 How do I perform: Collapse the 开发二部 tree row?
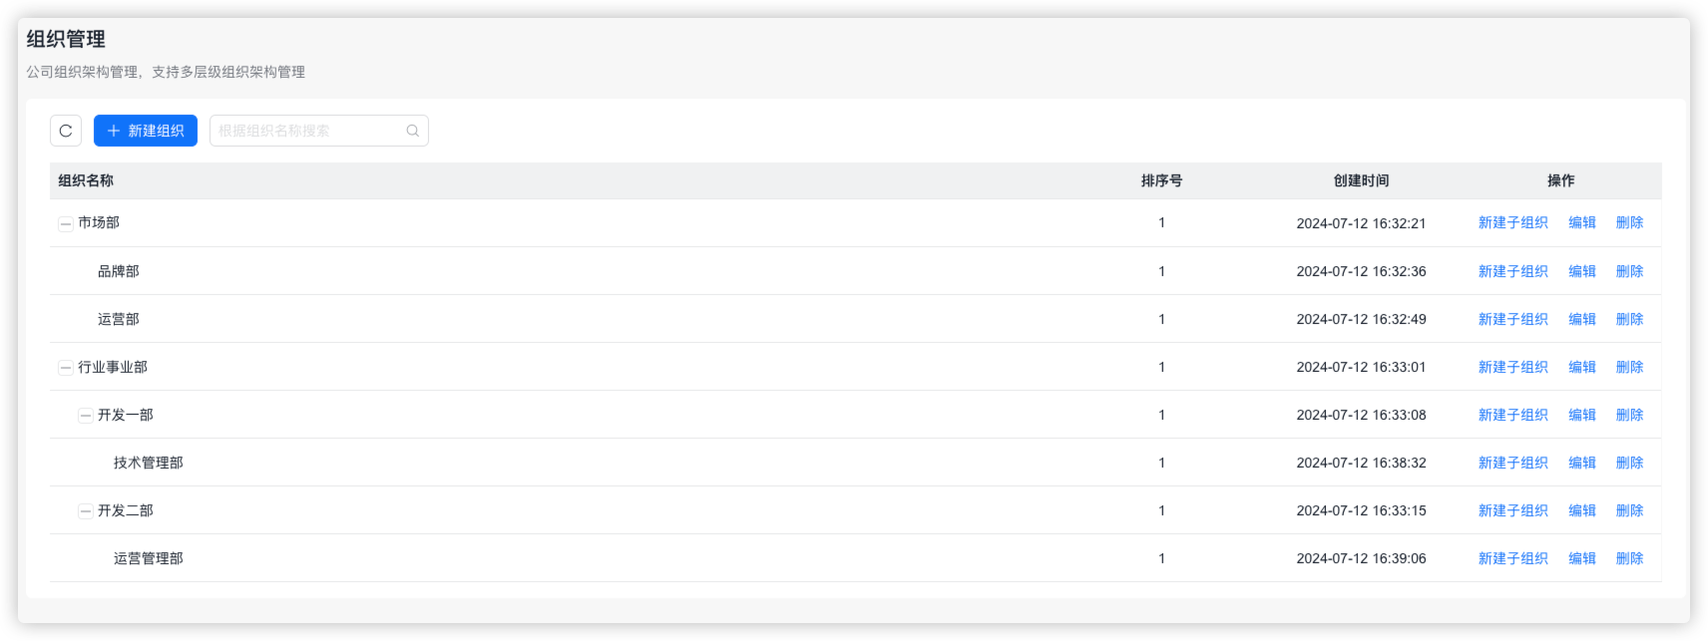click(86, 511)
